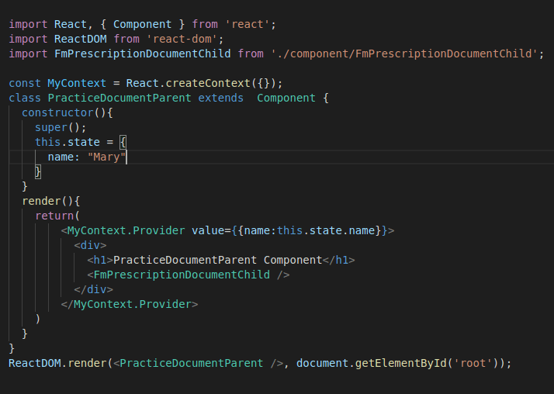The image size is (554, 394).
Task: Click the h1 heading text 'PracticeDocumentParent Component'
Action: pyautogui.click(x=217, y=260)
